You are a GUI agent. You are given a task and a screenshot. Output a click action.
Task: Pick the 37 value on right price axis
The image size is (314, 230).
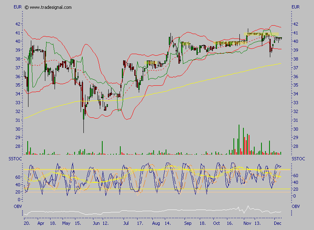click(296, 68)
